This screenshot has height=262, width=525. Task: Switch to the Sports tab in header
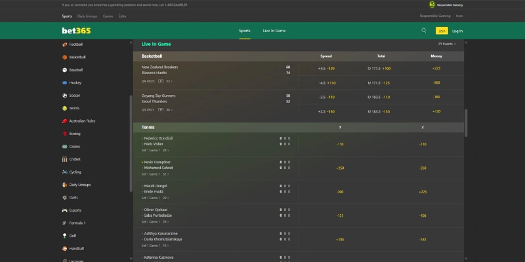tap(244, 31)
